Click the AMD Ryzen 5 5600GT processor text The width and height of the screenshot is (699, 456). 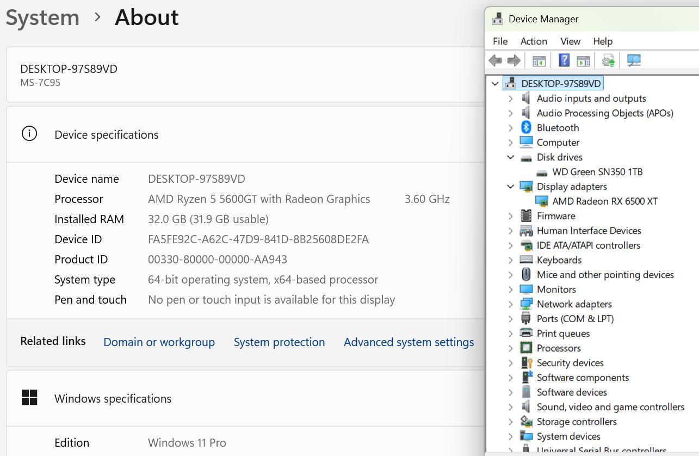(259, 199)
